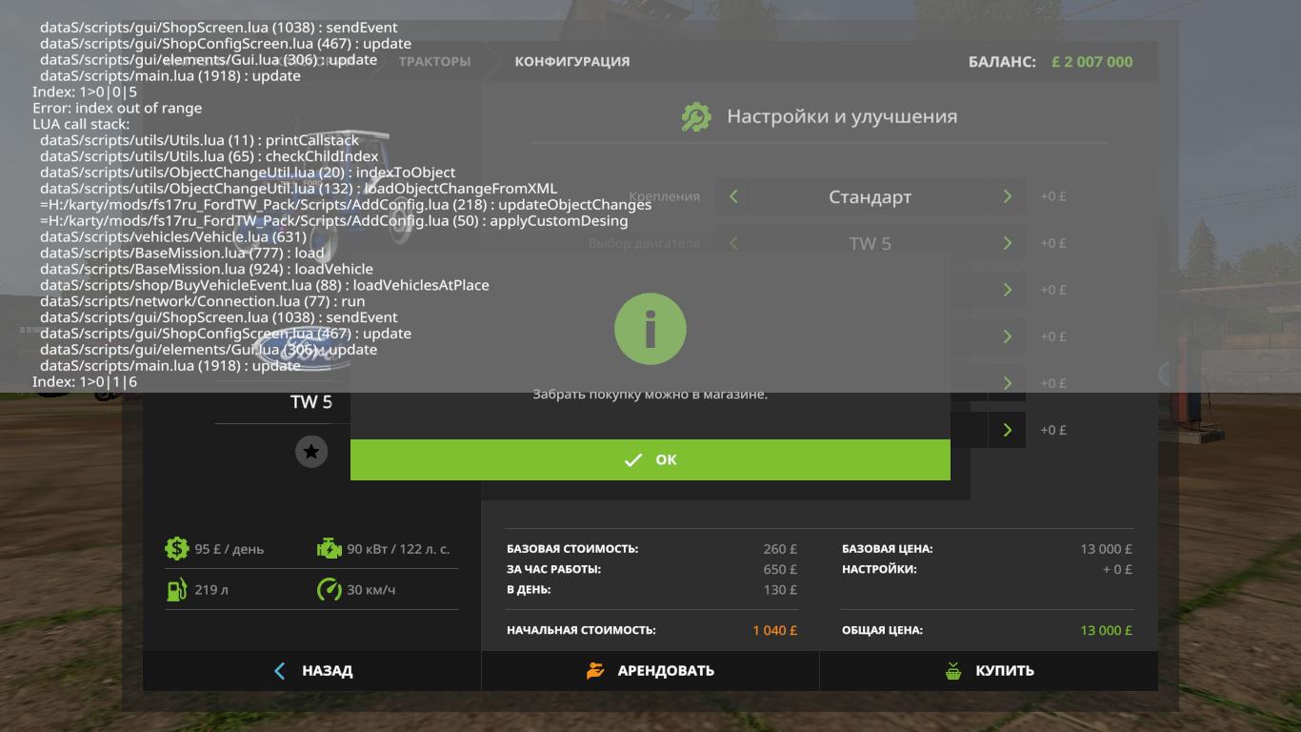Screen dimensions: 1301x732
Task: Click the balance amount £ 2 007 000
Action: click(x=1091, y=62)
